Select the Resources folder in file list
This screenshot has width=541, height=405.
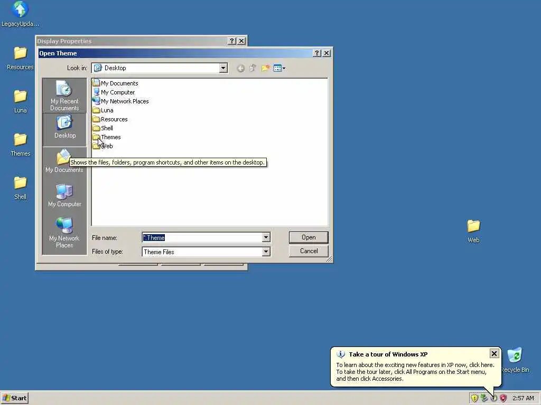click(x=110, y=119)
